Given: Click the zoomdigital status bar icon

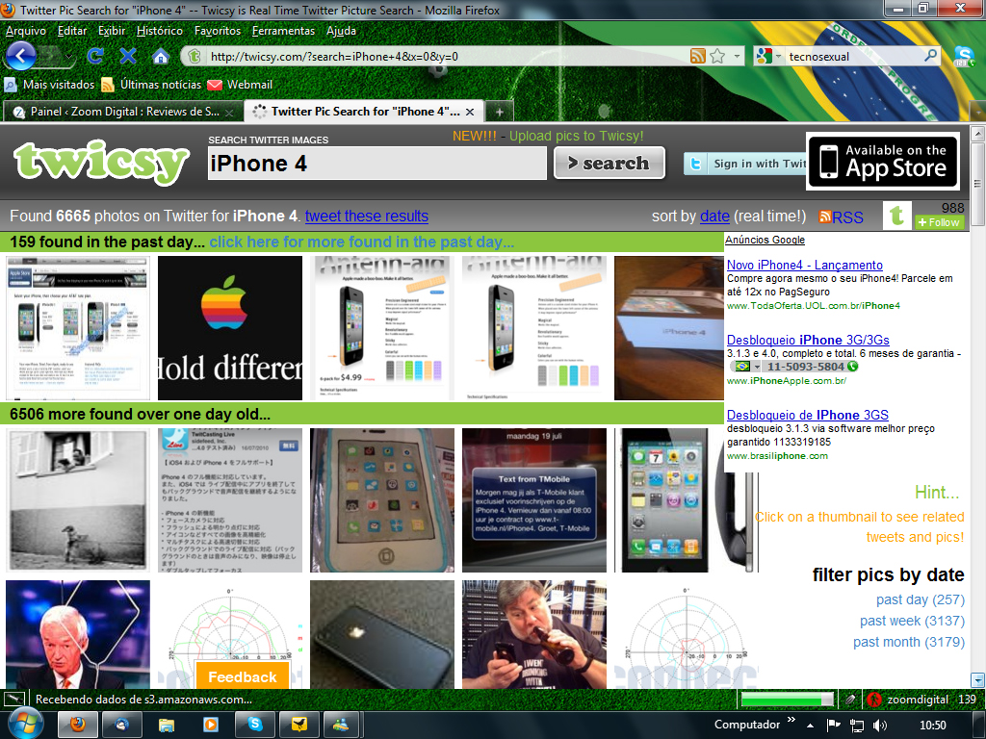Looking at the screenshot, I should pos(873,699).
